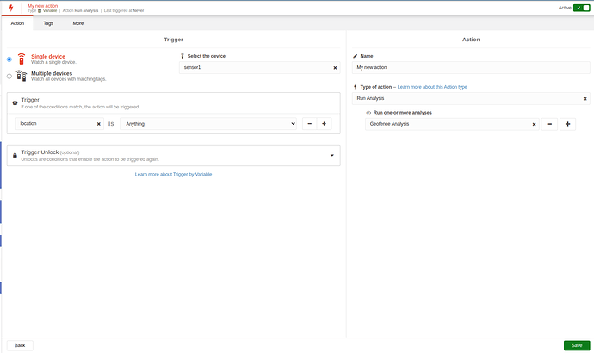Clear the Geofence Analysis selection
The height and width of the screenshot is (353, 594).
[x=534, y=124]
